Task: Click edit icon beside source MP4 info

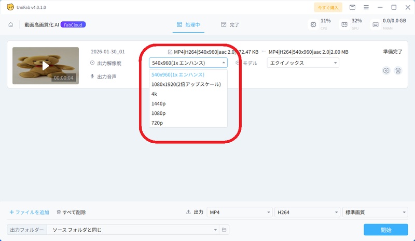Action: (x=170, y=52)
